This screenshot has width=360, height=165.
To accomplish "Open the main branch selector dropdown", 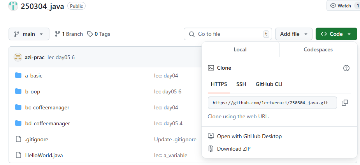I will pyautogui.click(x=29, y=34).
